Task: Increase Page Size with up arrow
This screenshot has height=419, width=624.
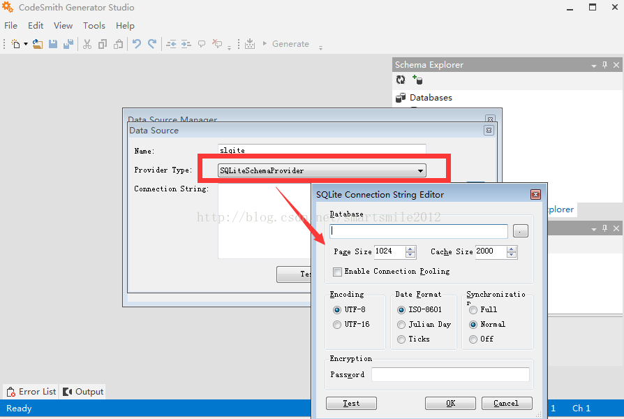Action: pos(410,249)
